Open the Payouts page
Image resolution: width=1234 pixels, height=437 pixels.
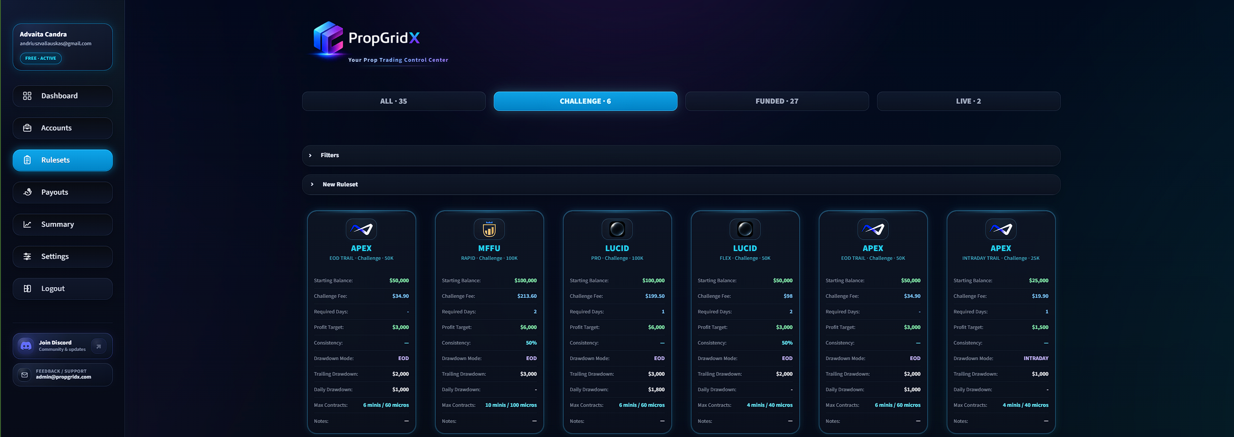63,192
